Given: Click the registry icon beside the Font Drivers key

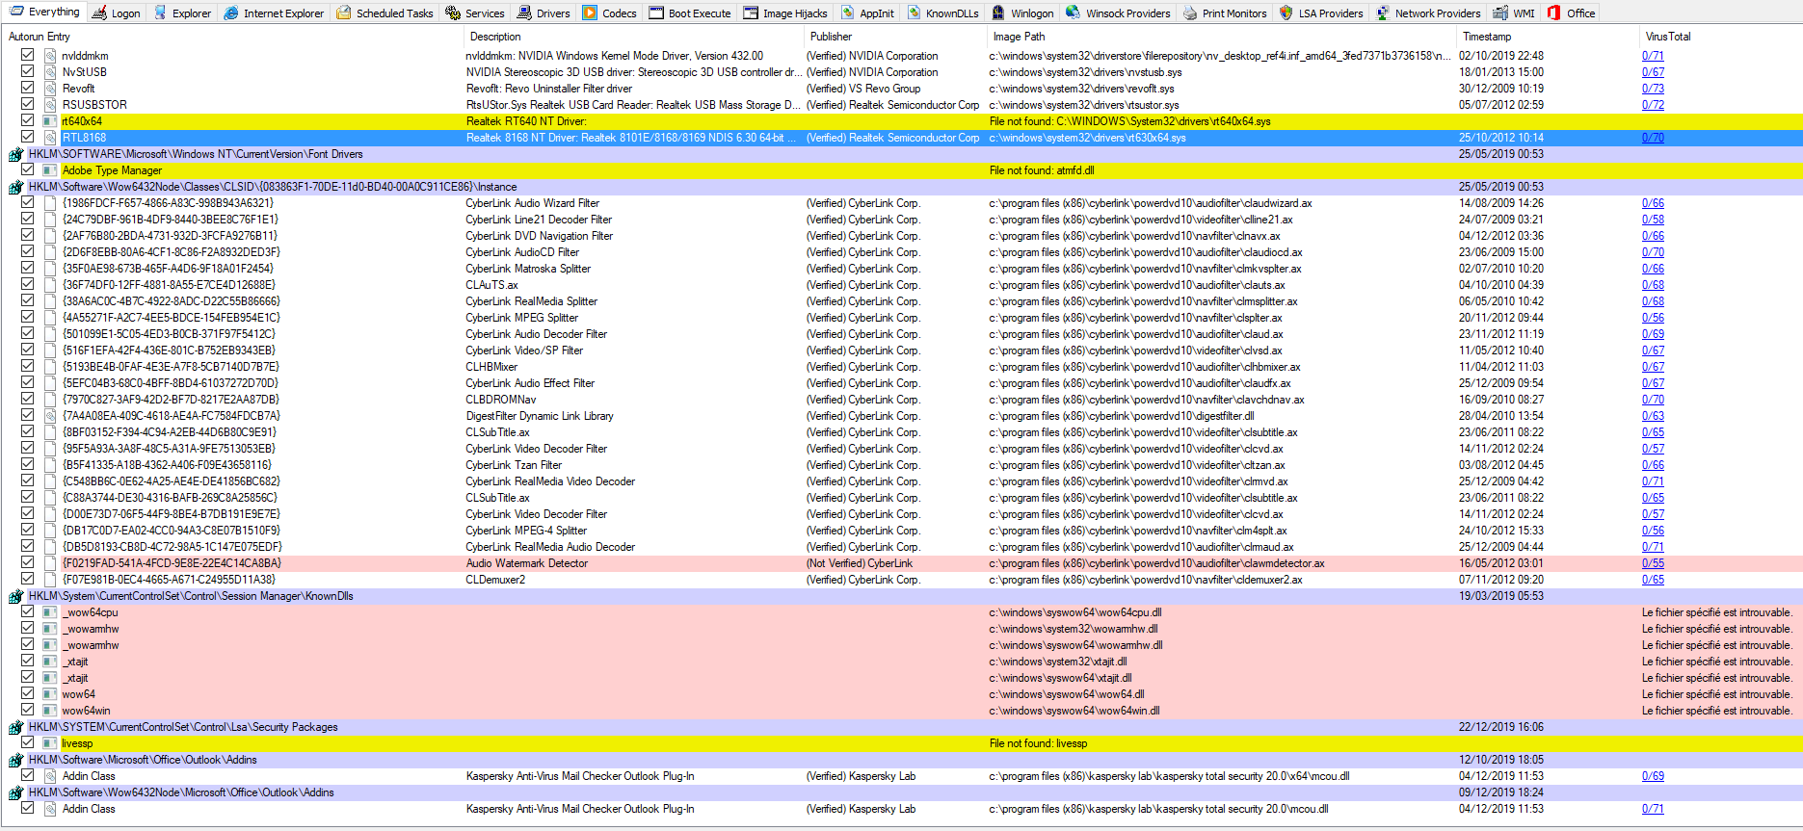Looking at the screenshot, I should click(15, 154).
